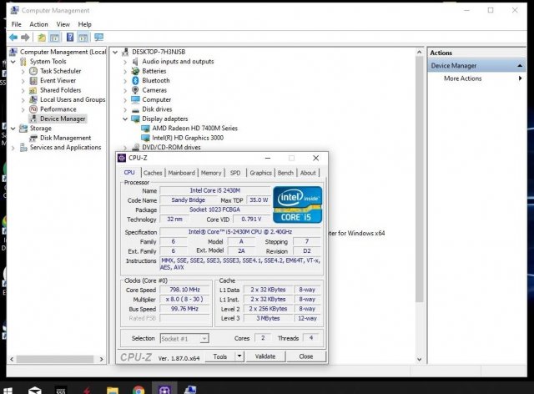
Task: Expand the Task Scheduler tree node
Action: coord(23,71)
